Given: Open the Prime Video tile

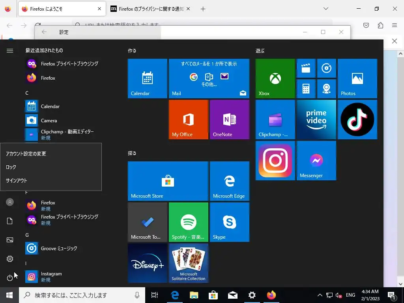Looking at the screenshot, I should click(x=316, y=120).
